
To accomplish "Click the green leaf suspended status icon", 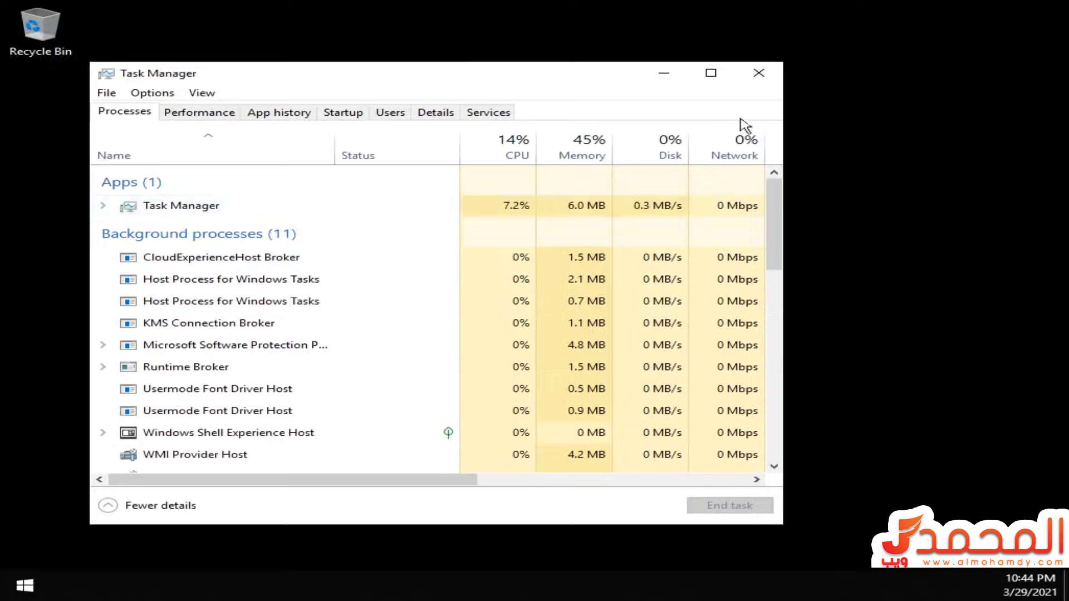I will (x=448, y=432).
